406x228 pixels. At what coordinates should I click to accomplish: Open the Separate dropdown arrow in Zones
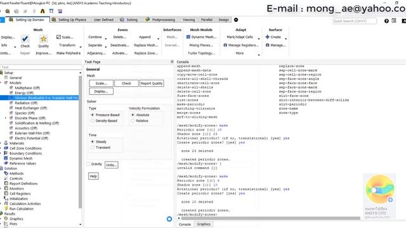[106, 47]
